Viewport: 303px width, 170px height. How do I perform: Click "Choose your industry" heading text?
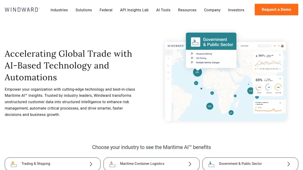pos(151,147)
